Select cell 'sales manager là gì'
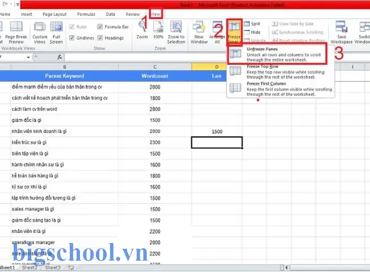The height and width of the screenshot is (272, 370). click(65, 209)
